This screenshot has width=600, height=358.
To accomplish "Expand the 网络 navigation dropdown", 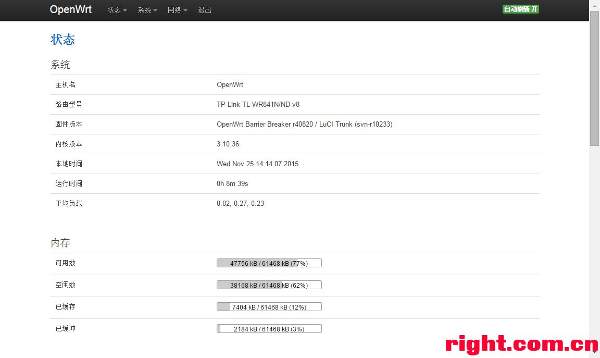I will pos(177,10).
